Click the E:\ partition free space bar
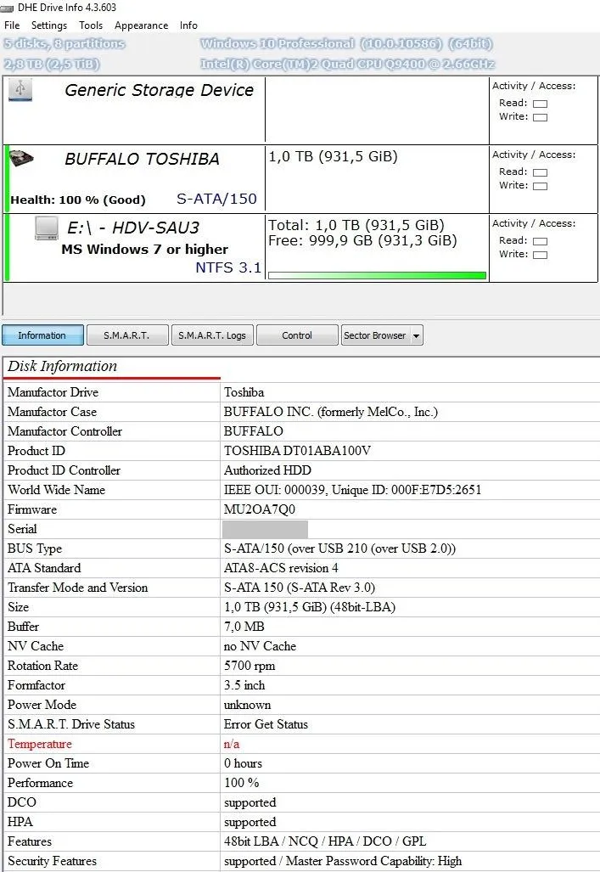This screenshot has width=600, height=872. (377, 275)
